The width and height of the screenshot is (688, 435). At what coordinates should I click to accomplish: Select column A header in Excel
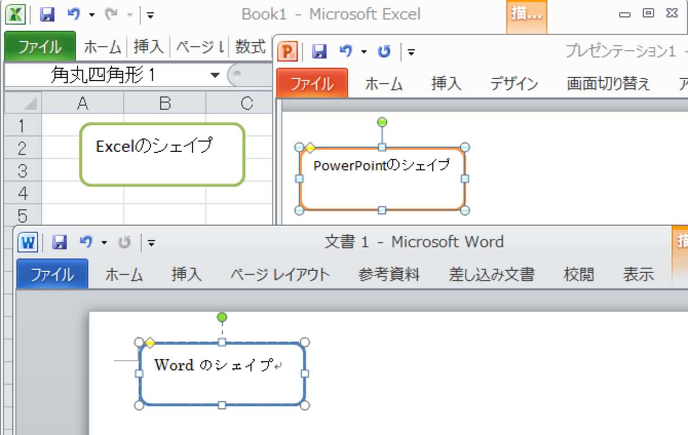83,103
